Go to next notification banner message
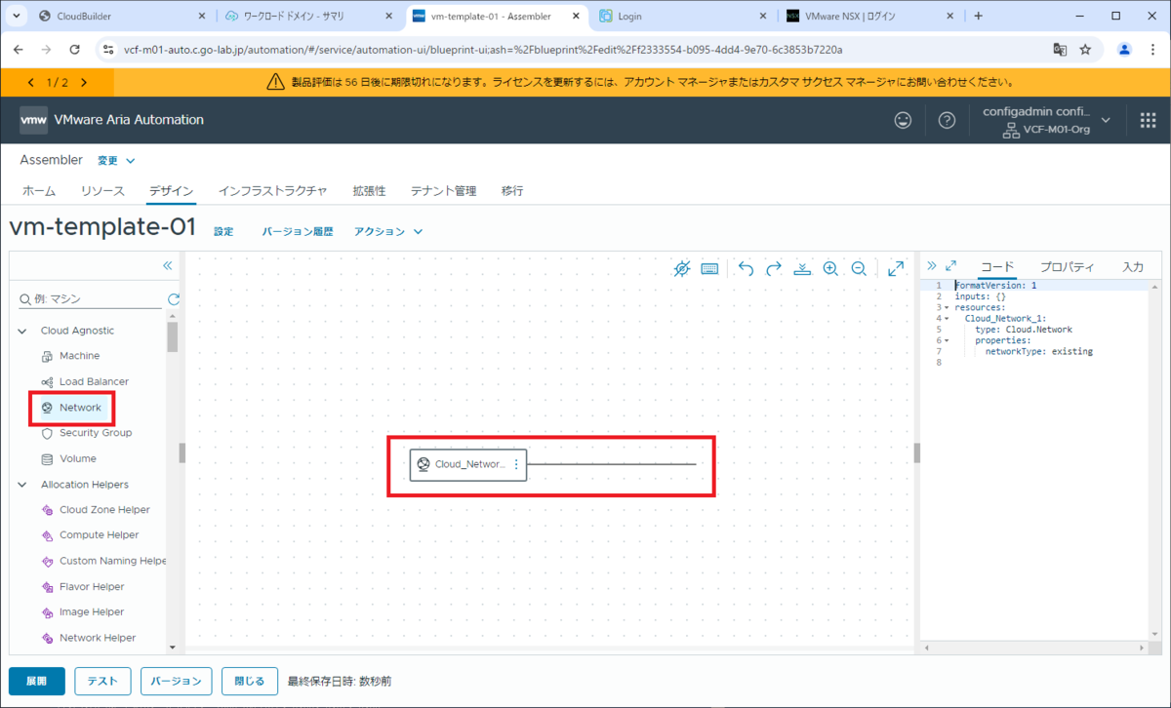Screen dimensions: 1171x708 tap(84, 83)
